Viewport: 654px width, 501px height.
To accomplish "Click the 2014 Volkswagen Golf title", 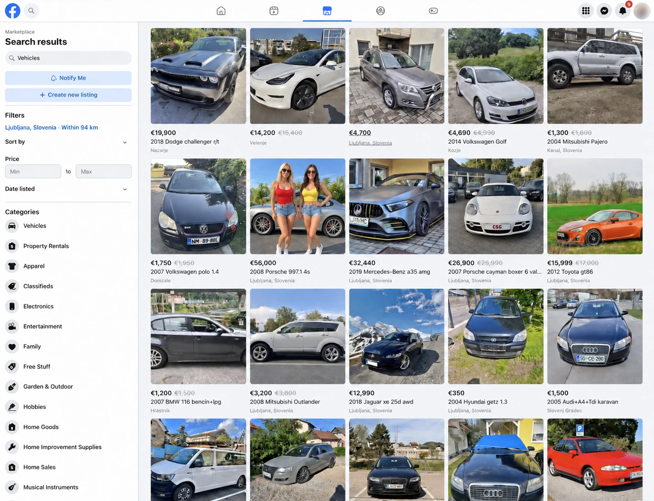I will (477, 141).
